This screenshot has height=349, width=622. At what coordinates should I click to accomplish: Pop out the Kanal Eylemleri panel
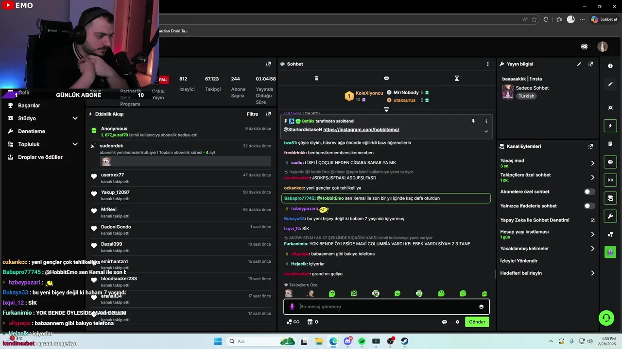(591, 146)
